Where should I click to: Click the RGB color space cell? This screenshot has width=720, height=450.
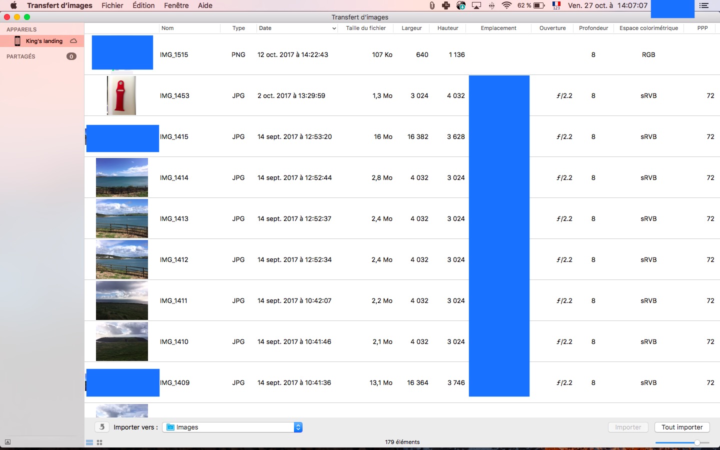(648, 55)
